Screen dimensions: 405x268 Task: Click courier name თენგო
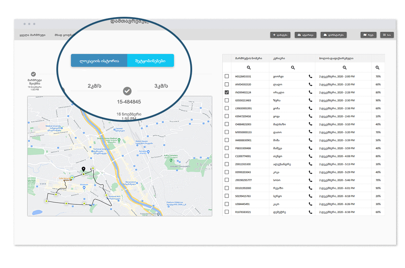point(277,156)
